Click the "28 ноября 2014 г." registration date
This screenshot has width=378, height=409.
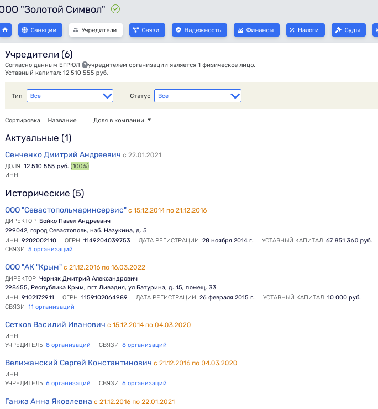(228, 240)
